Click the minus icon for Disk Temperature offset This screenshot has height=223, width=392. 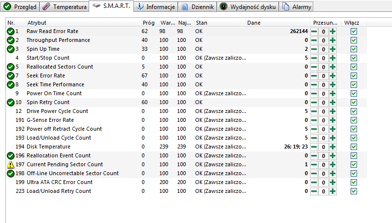314,147
